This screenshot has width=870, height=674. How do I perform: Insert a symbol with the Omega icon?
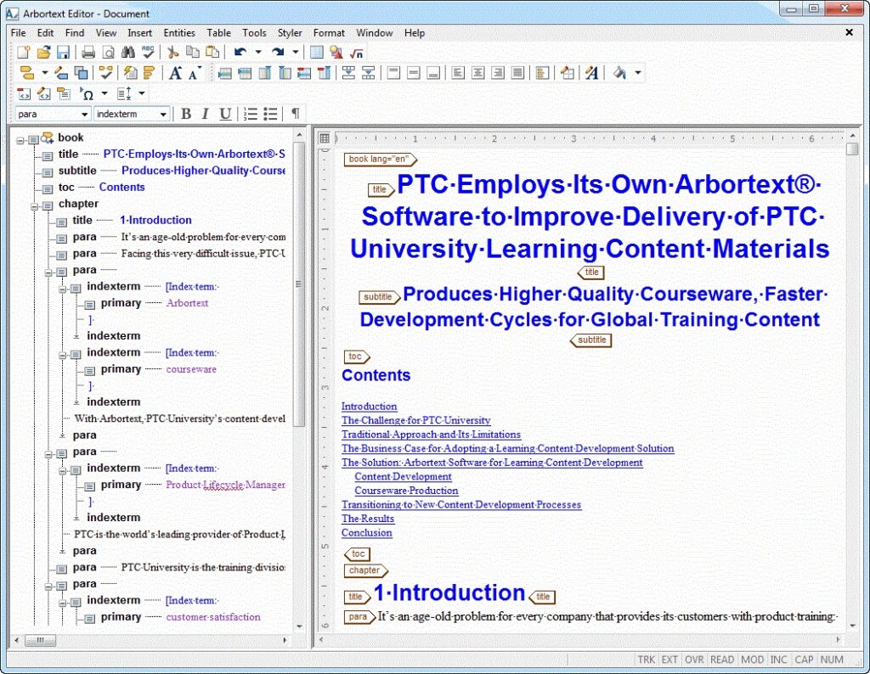(87, 93)
